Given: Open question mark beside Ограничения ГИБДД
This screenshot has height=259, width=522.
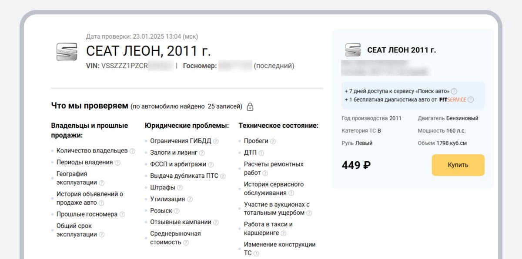Looking at the screenshot, I should point(216,141).
